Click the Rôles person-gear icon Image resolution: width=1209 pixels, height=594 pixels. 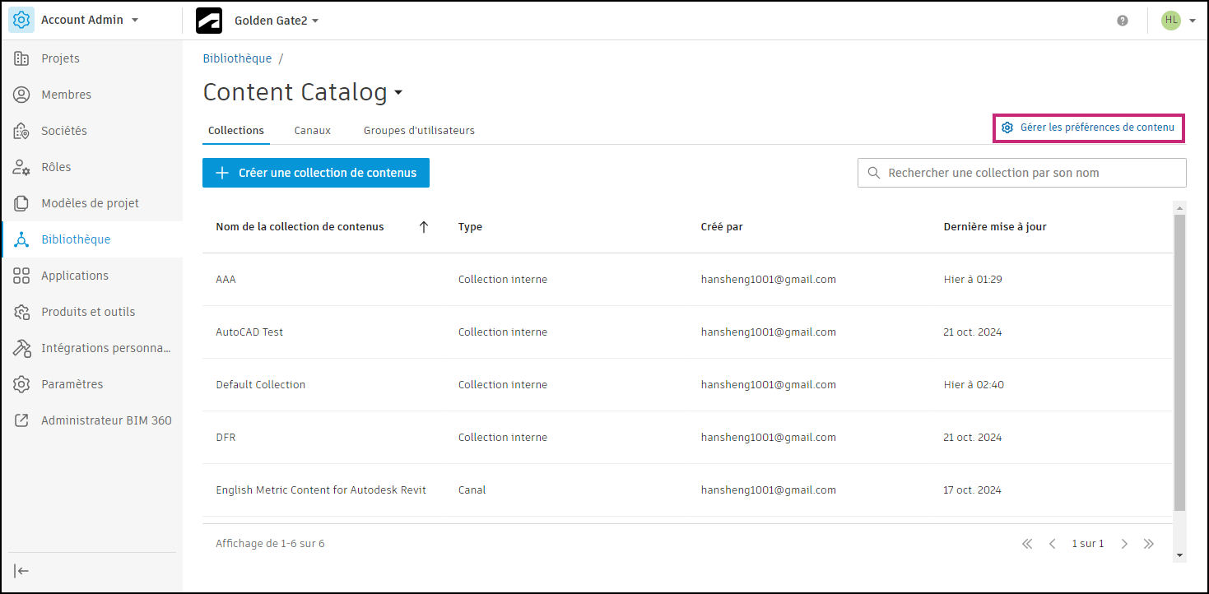(21, 167)
